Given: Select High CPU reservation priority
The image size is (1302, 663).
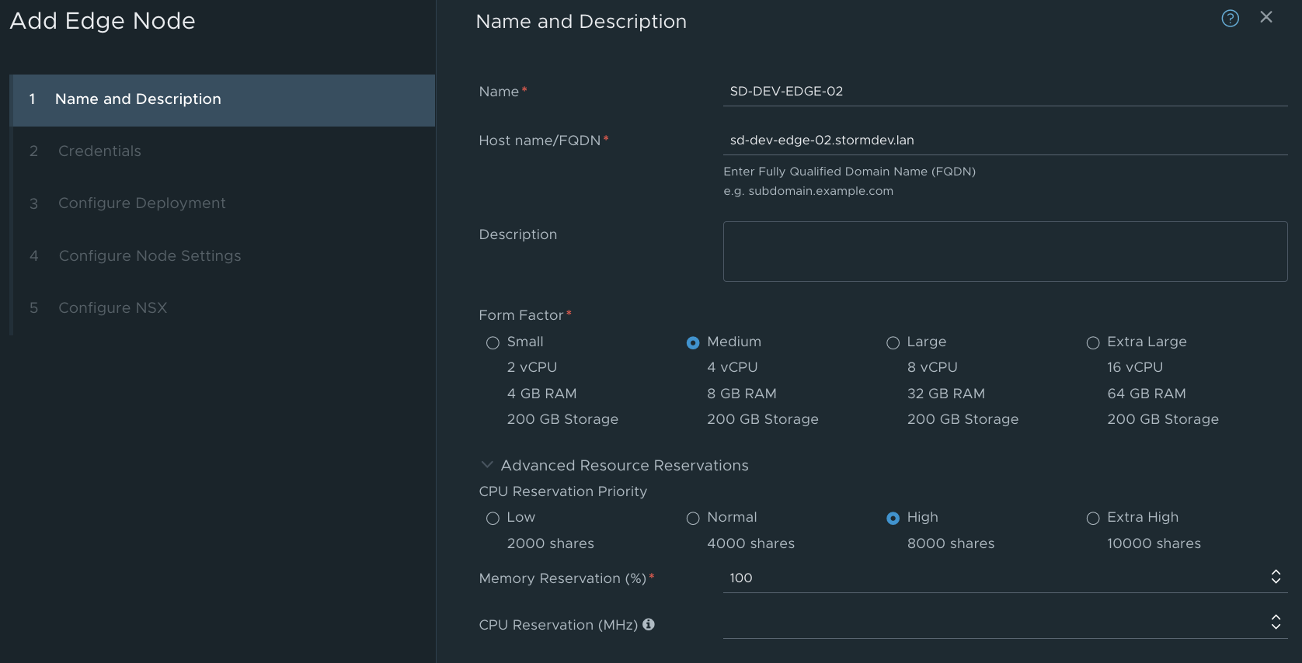Looking at the screenshot, I should [893, 518].
